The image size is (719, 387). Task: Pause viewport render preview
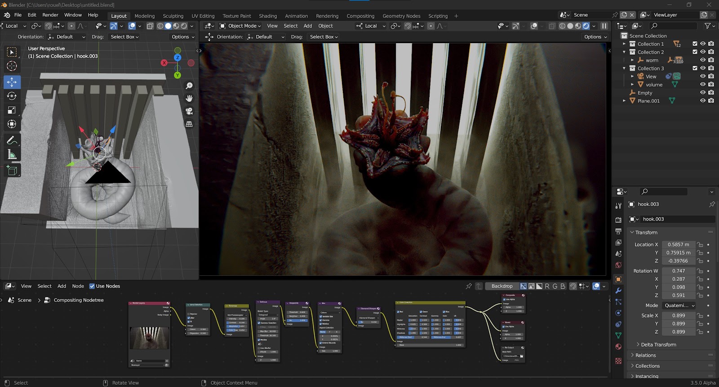coord(604,26)
